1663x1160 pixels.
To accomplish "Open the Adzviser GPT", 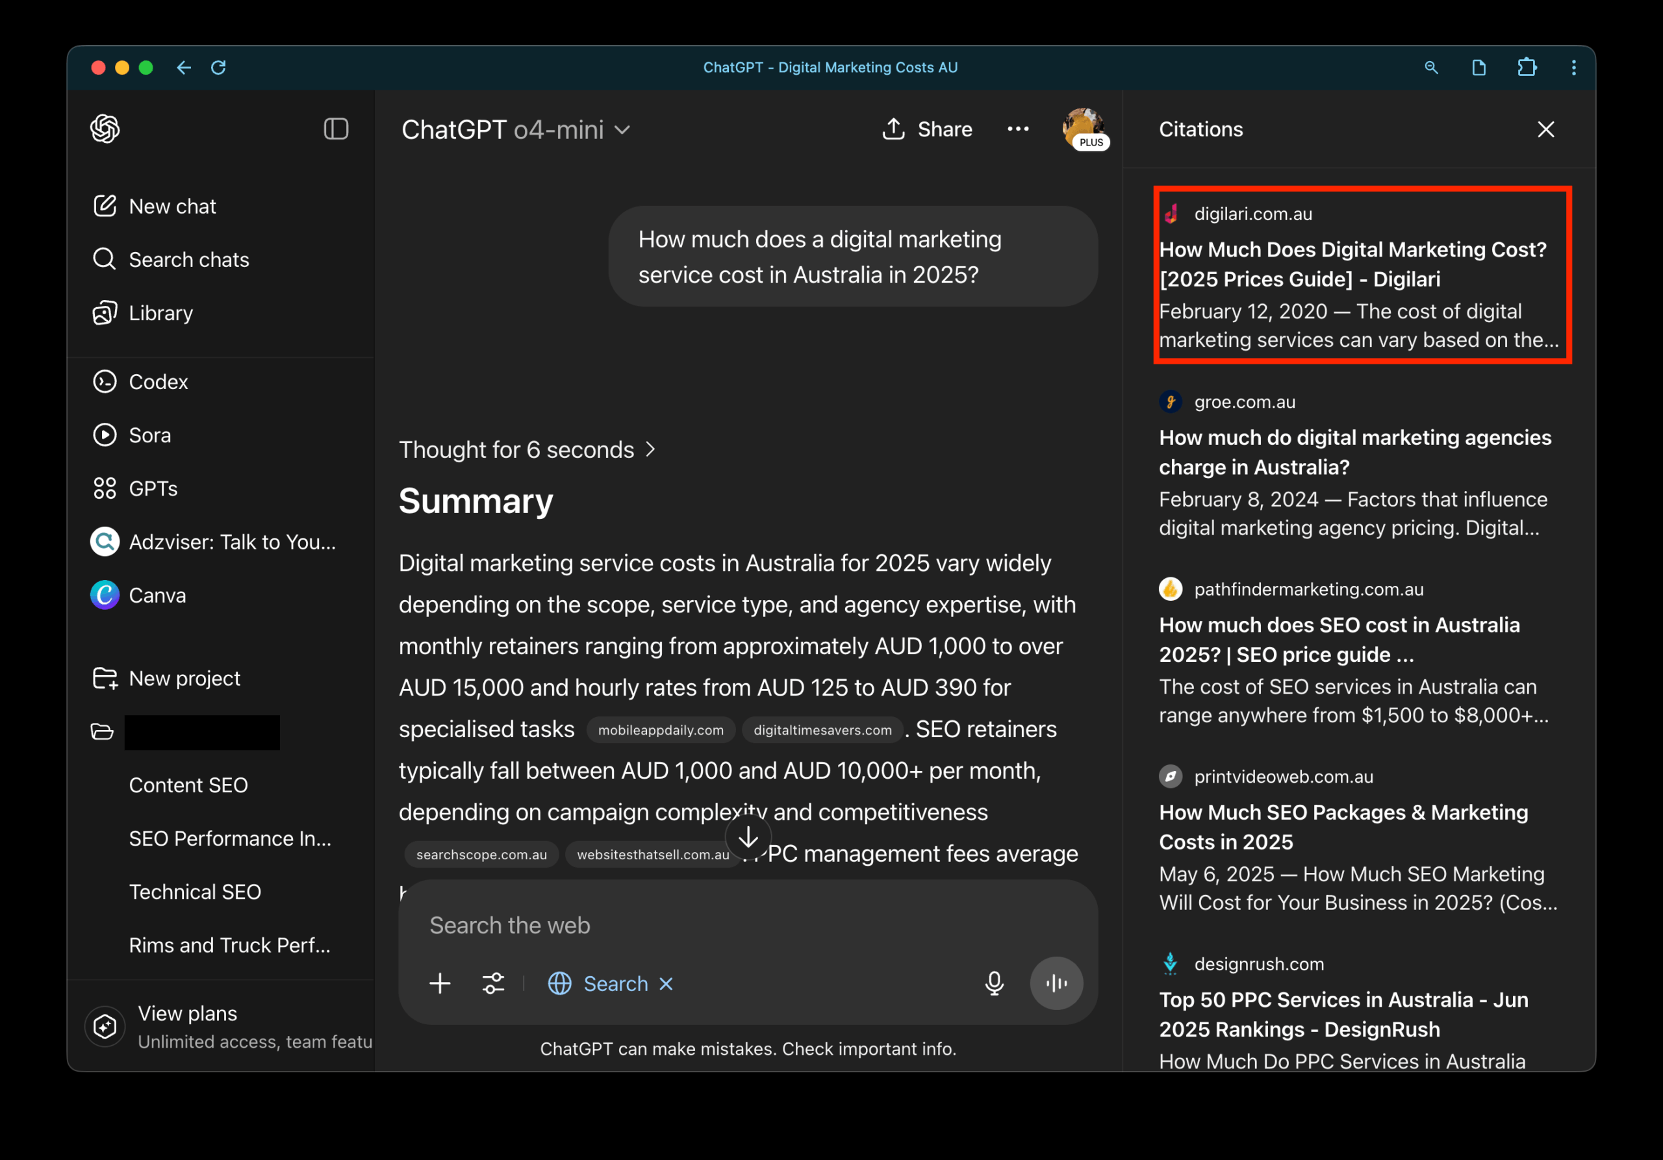I will click(x=214, y=542).
